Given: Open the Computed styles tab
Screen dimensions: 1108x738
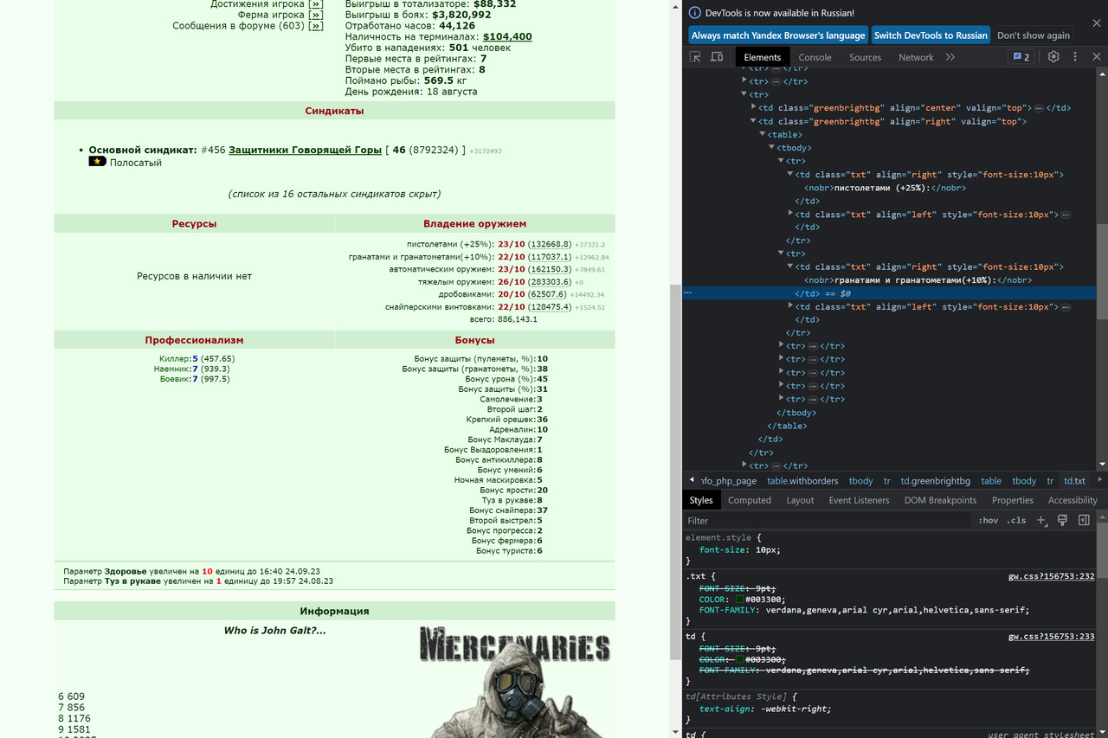Looking at the screenshot, I should coord(750,500).
